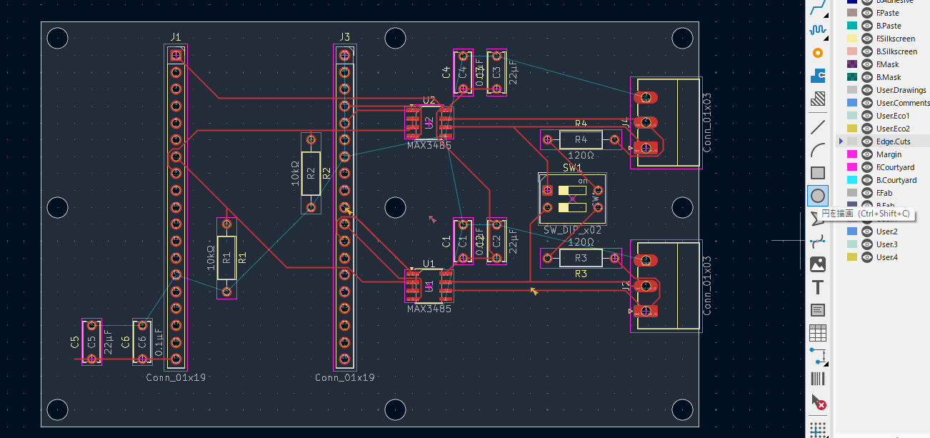Screen dimensions: 930x438
Task: Select the Add Rule Area tool
Action: click(x=818, y=99)
